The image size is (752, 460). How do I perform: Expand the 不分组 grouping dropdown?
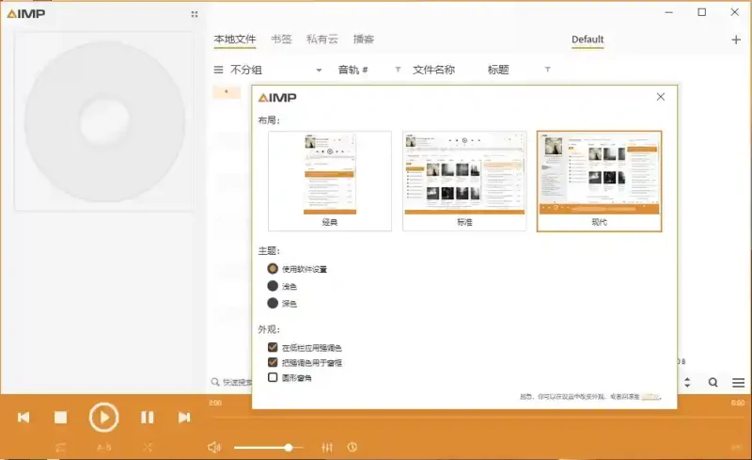tap(319, 71)
